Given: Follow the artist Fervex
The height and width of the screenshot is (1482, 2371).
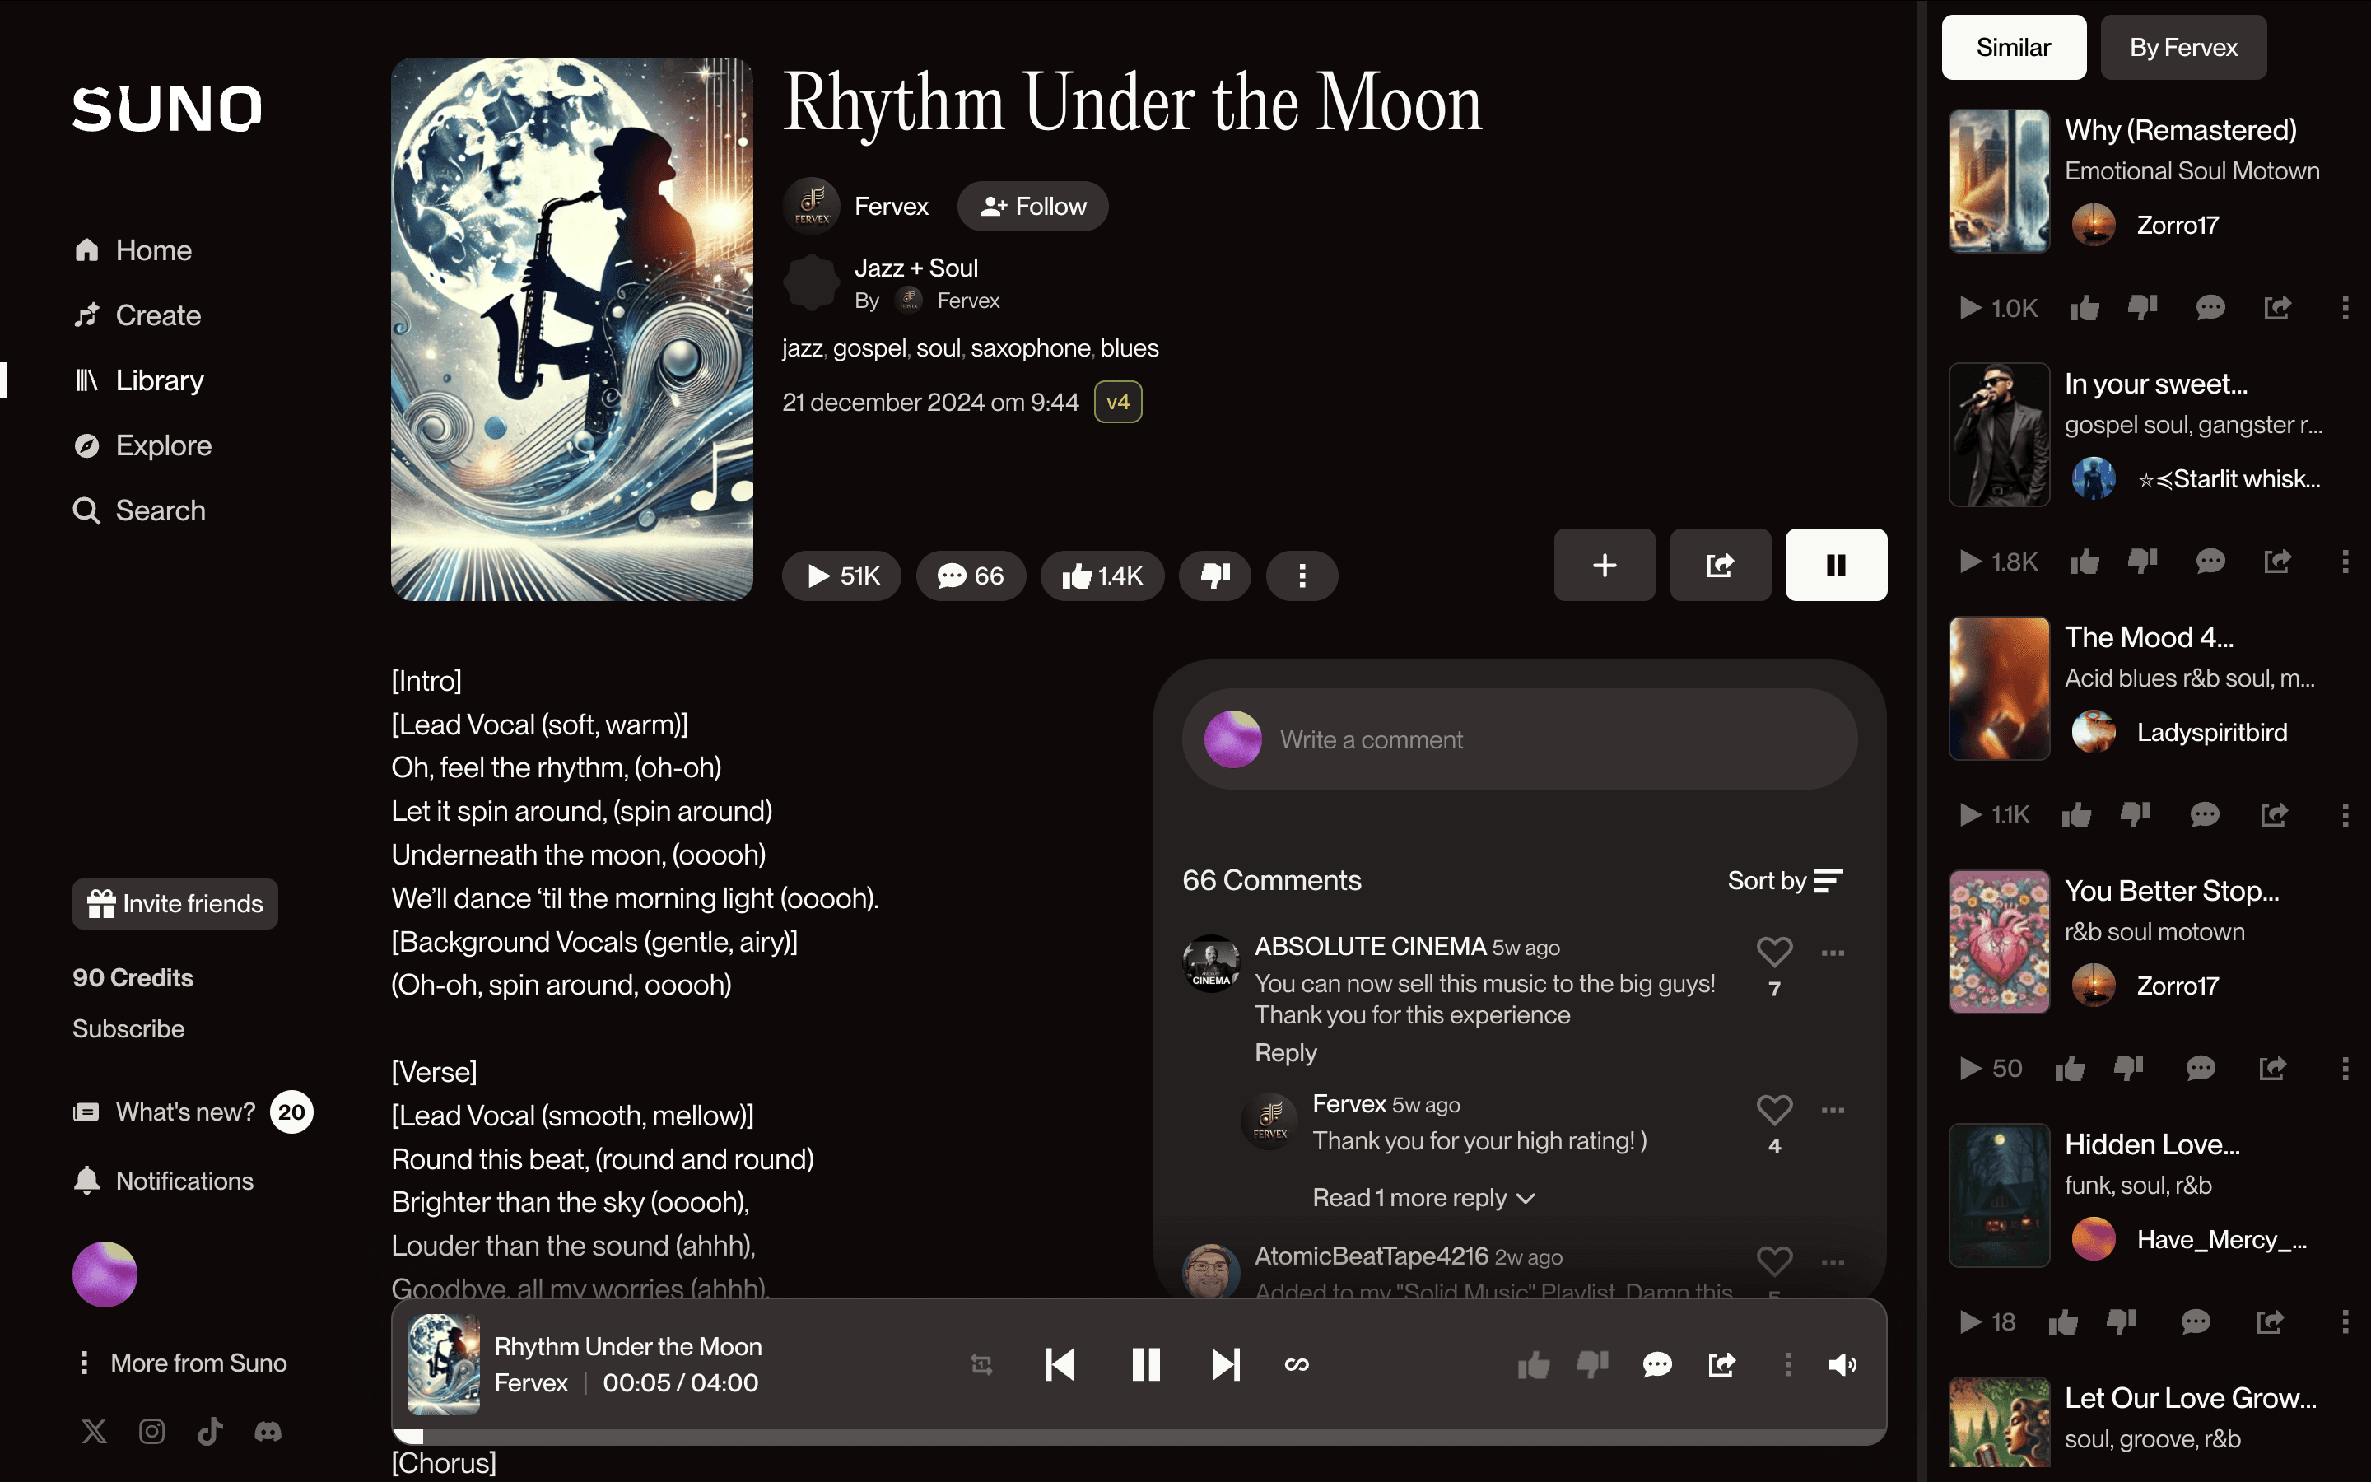Looking at the screenshot, I should [1032, 206].
